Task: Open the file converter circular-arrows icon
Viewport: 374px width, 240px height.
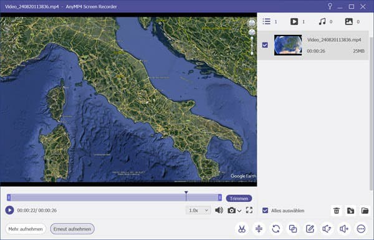Action: pos(276,229)
